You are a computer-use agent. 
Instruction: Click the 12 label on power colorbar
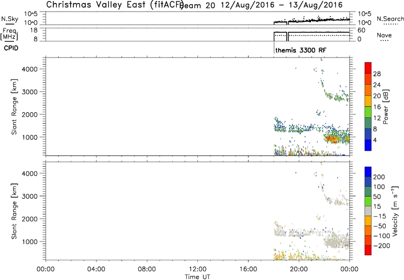(x=377, y=118)
